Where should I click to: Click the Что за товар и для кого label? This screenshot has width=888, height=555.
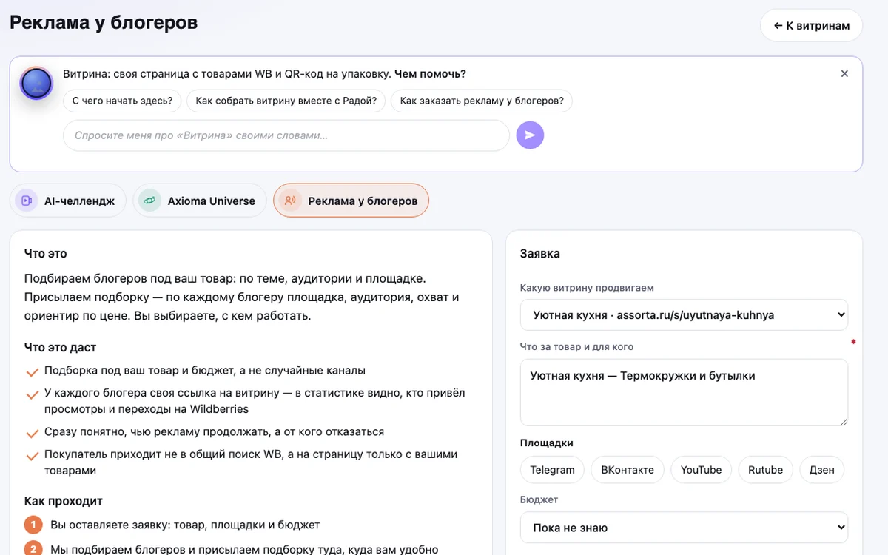[x=577, y=346]
